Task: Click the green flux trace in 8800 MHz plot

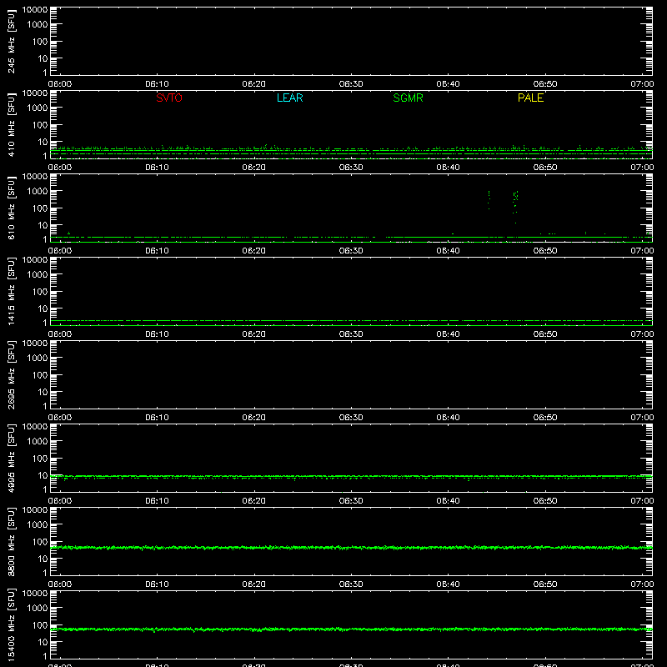Action: pyautogui.click(x=351, y=548)
